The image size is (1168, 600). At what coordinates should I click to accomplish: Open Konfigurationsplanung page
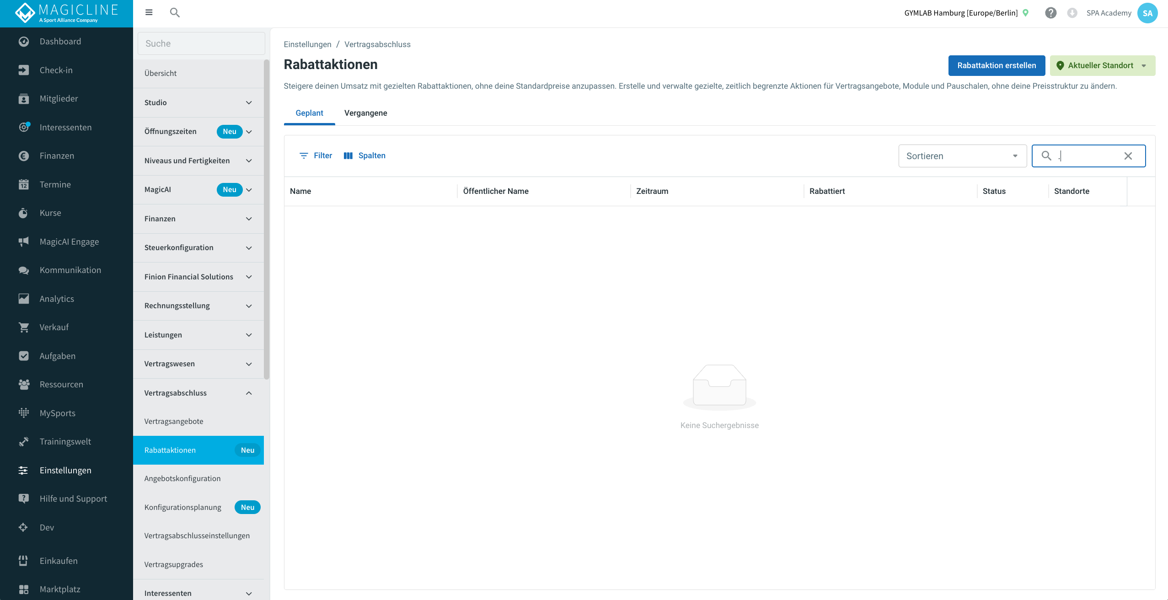pos(198,507)
